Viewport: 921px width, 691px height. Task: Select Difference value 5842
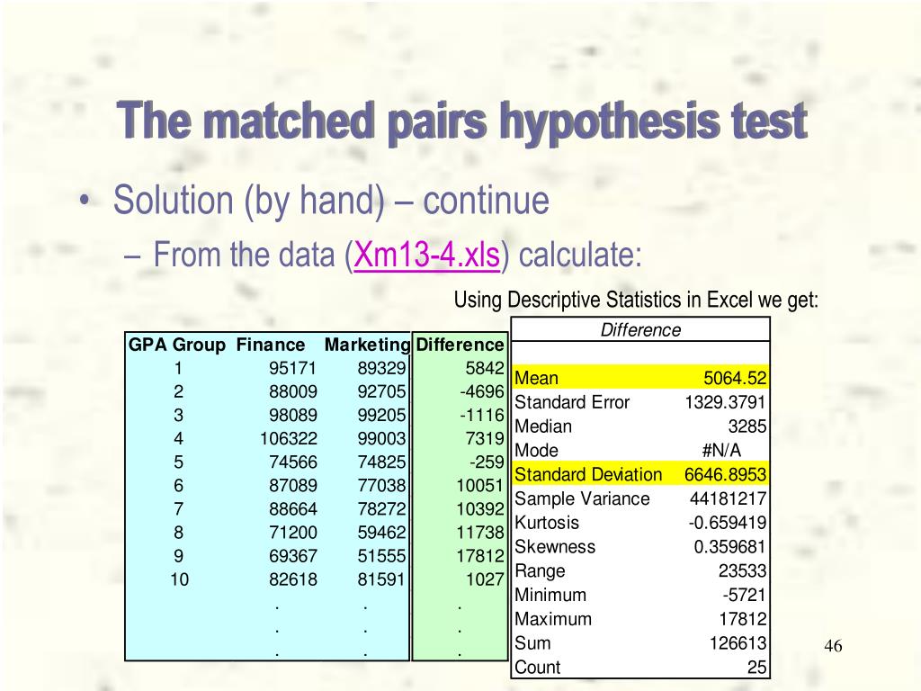click(x=485, y=368)
